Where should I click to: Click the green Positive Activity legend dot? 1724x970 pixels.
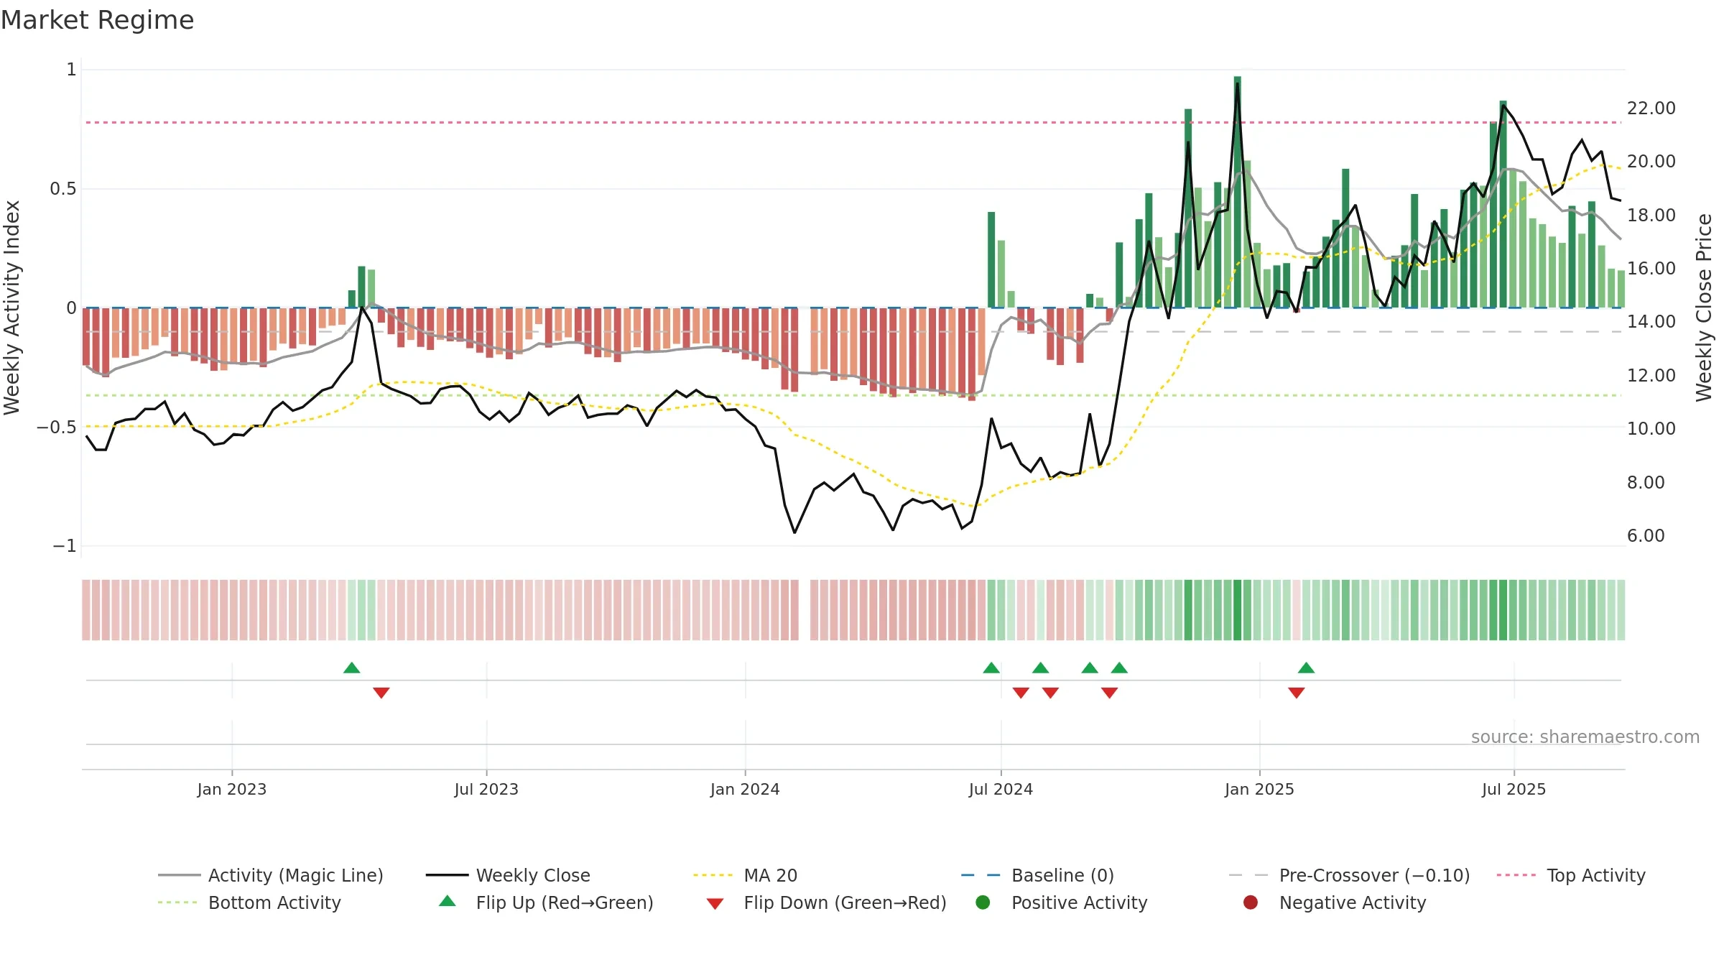point(983,902)
